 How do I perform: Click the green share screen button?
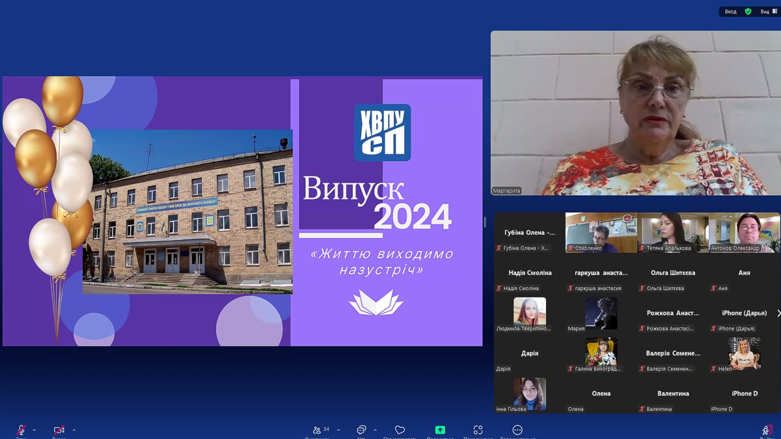point(440,430)
